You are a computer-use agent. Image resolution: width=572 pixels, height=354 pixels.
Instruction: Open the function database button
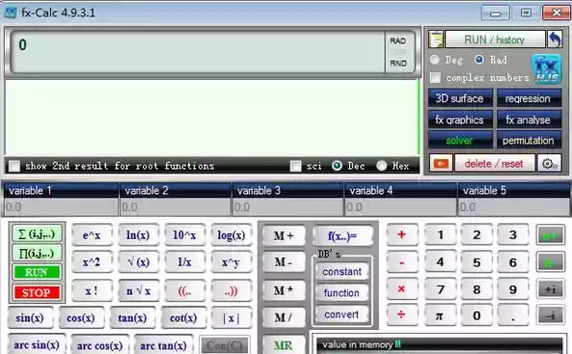coord(341,292)
